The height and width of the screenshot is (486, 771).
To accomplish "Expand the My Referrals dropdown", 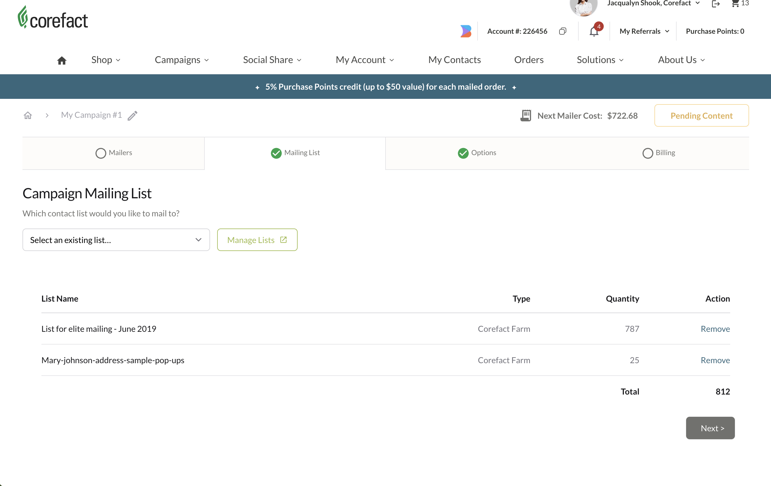I will (644, 31).
